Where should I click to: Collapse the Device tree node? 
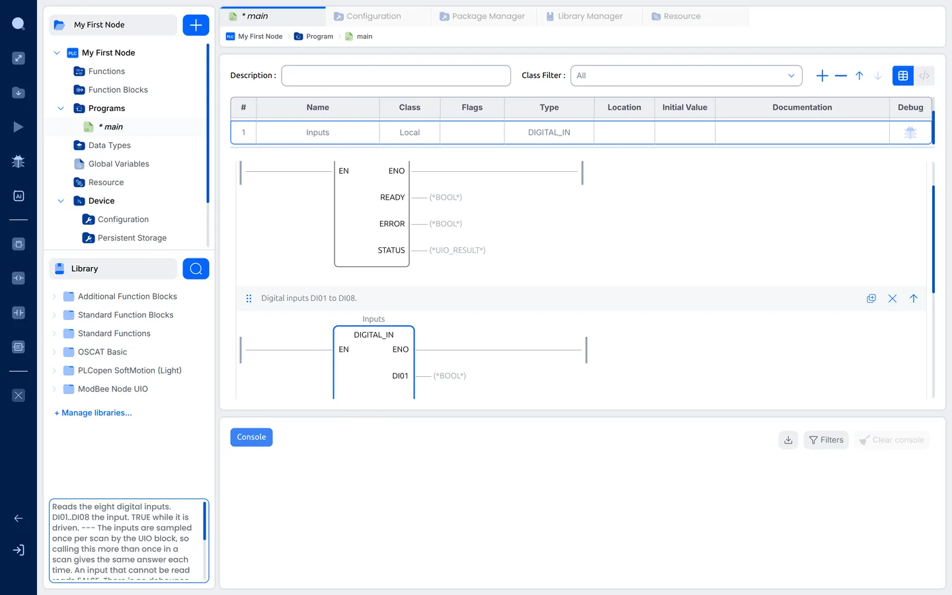pyautogui.click(x=61, y=201)
